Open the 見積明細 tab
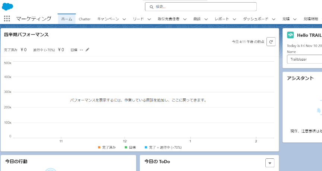322x171 pixels. click(x=311, y=19)
